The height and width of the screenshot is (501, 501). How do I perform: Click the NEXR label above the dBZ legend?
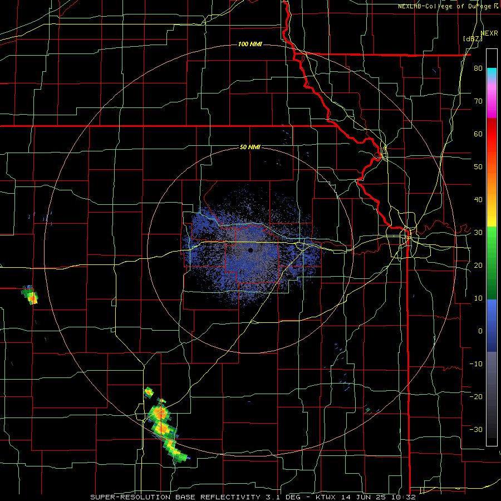coord(489,33)
